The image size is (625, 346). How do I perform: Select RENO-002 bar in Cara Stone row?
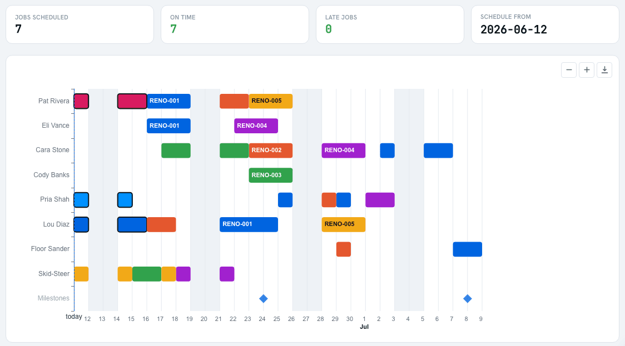[271, 151]
